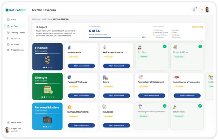Image resolution: width=218 pixels, height=140 pixels.
Task: Start the Retirement Income assessment
Action: pos(116,66)
